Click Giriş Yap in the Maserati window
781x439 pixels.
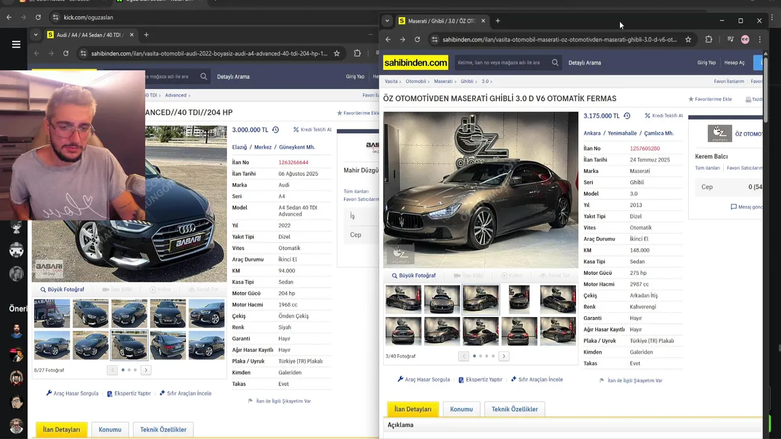(707, 63)
